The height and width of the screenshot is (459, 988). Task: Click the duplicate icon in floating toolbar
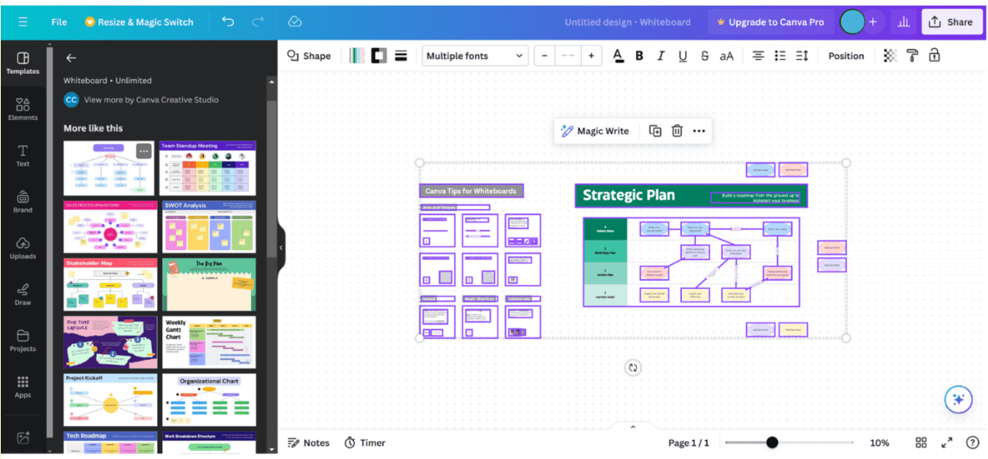coord(655,131)
